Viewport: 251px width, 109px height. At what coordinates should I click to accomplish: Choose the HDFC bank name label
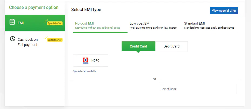pos(95,60)
